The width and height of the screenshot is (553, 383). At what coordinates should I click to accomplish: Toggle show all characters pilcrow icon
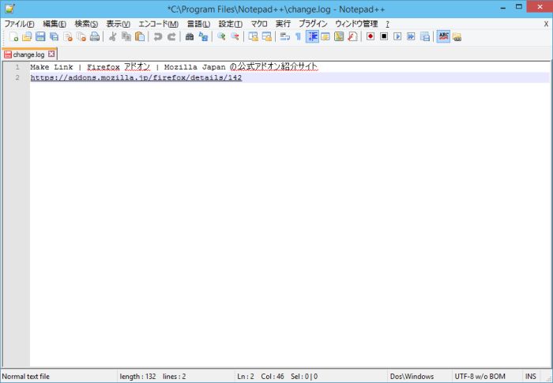click(299, 36)
